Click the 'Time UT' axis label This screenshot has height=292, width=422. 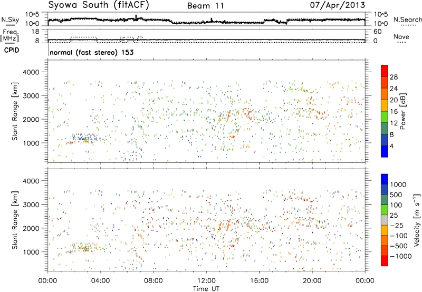coord(206,288)
